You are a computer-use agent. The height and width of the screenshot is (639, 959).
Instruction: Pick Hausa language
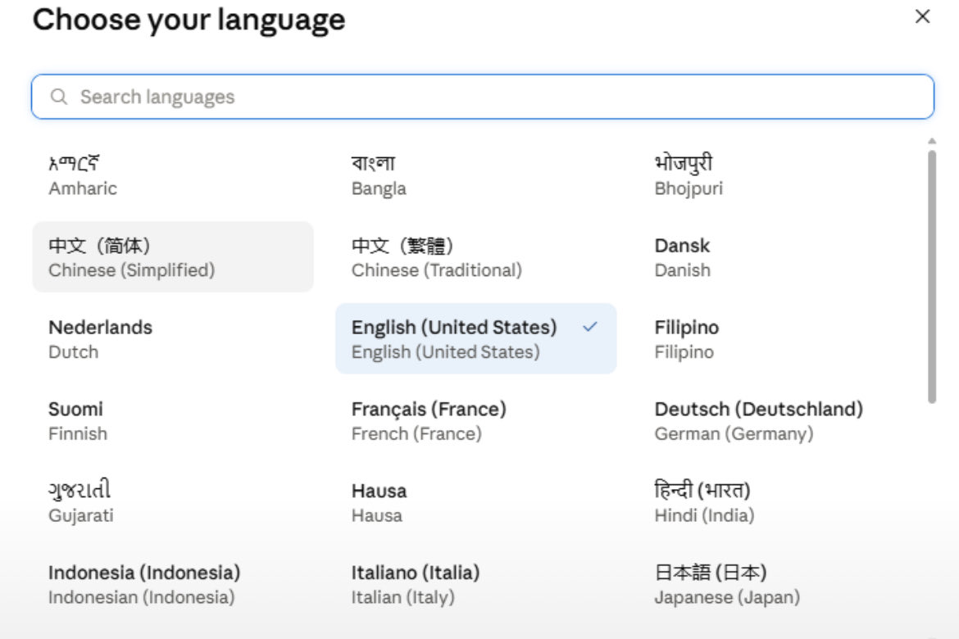coord(476,502)
